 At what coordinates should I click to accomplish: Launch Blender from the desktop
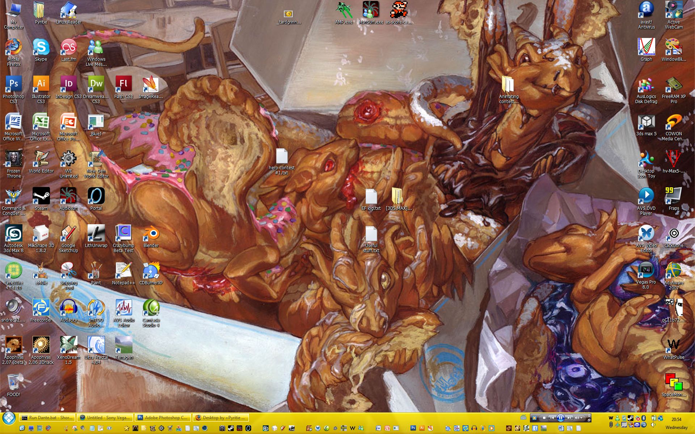coord(151,236)
